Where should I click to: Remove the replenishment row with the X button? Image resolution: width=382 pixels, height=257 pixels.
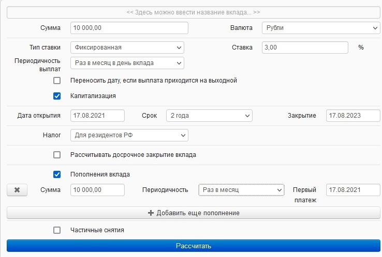(17, 190)
